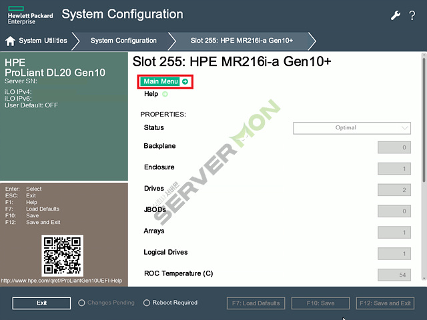Click the User Default: OFF text
This screenshot has height=320, width=427.
[31, 105]
